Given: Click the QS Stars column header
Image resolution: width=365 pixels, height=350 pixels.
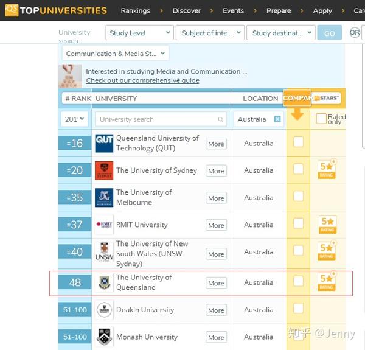Looking at the screenshot, I should 326,98.
